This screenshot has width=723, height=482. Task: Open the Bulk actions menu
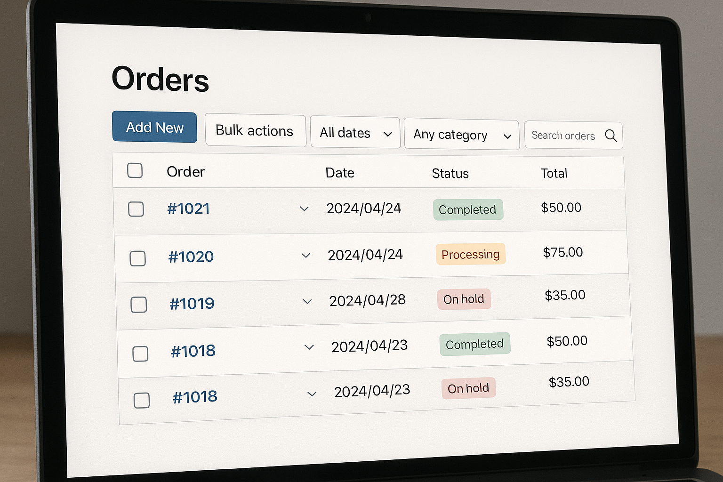tap(254, 130)
